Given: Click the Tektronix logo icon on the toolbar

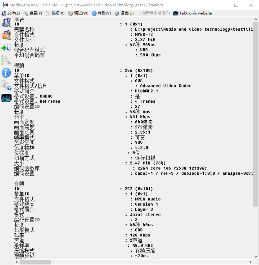Looking at the screenshot, I should click(176, 13).
